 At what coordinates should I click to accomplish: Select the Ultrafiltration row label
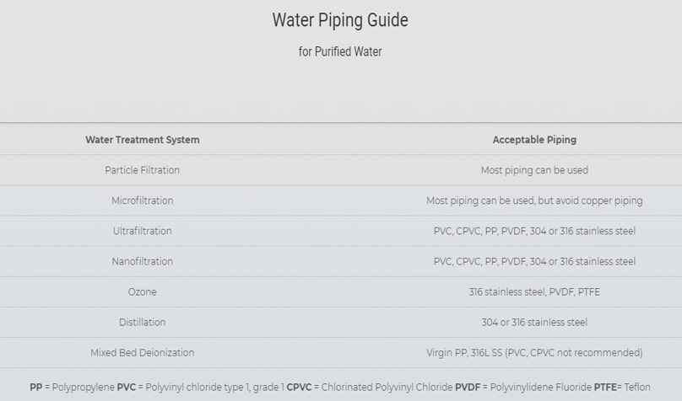143,231
